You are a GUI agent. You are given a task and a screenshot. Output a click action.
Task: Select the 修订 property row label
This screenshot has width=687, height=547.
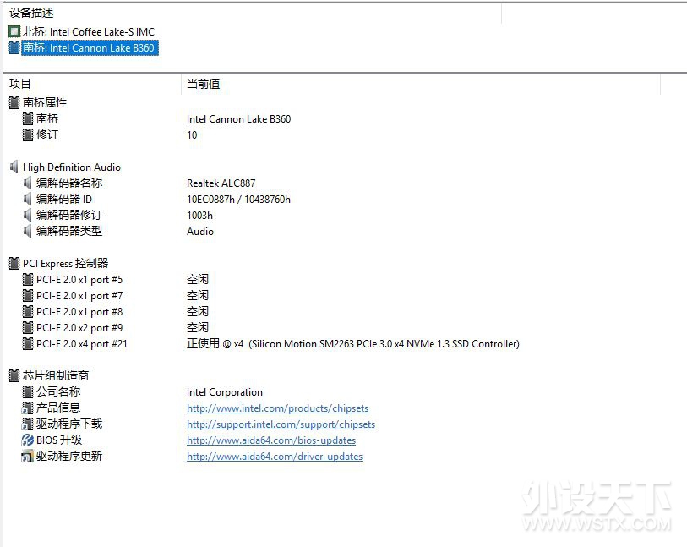click(47, 134)
